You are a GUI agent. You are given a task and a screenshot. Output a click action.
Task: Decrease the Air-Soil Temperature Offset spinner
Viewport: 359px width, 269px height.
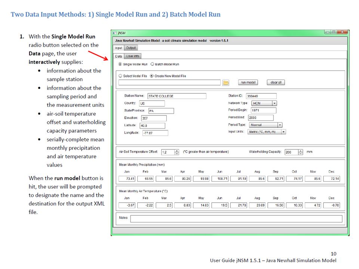(x=177, y=154)
